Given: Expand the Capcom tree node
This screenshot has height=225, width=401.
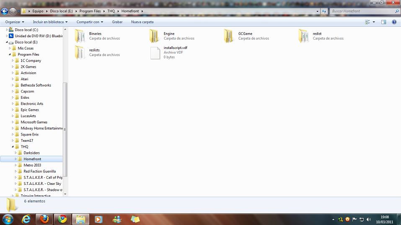Looking at the screenshot, I should pyautogui.click(x=13, y=91).
